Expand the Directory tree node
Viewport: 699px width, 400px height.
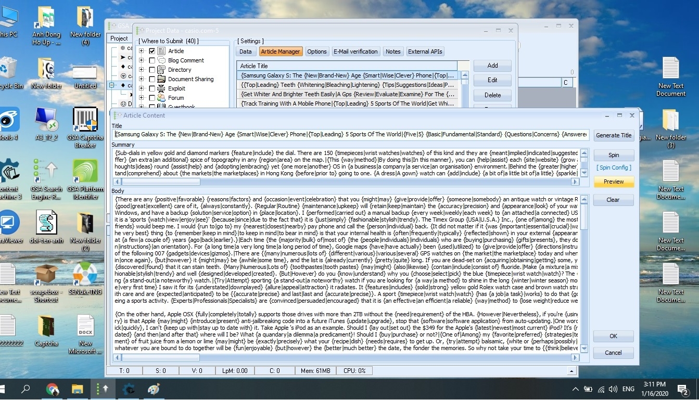(x=141, y=70)
